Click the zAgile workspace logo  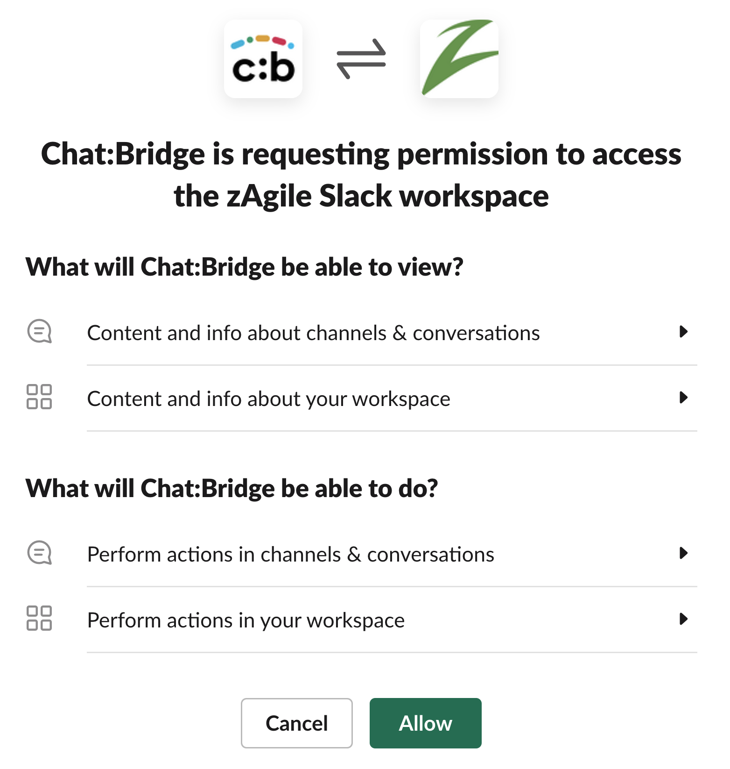coord(459,59)
